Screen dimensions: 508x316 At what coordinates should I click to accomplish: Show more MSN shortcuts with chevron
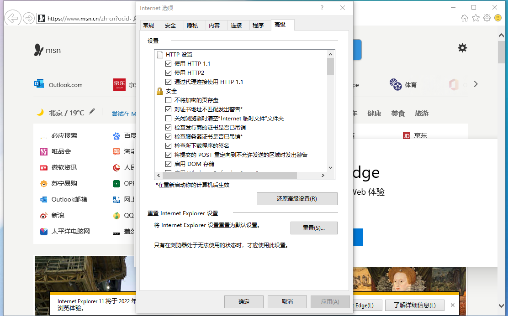[x=476, y=84]
